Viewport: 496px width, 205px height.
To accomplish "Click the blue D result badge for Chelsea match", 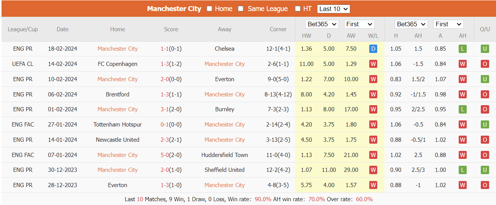I will coord(373,49).
